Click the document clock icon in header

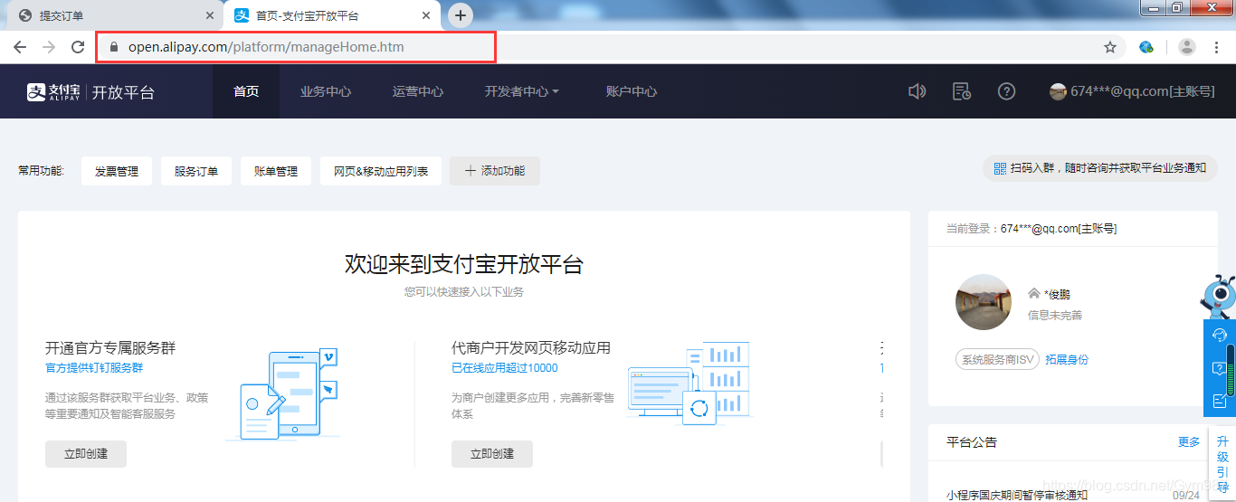click(x=962, y=91)
